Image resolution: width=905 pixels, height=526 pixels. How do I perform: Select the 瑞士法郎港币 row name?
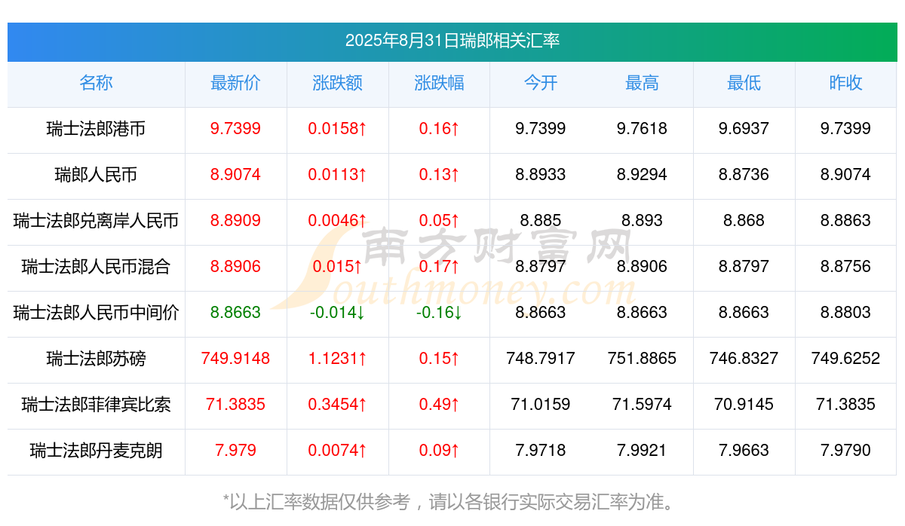point(96,129)
